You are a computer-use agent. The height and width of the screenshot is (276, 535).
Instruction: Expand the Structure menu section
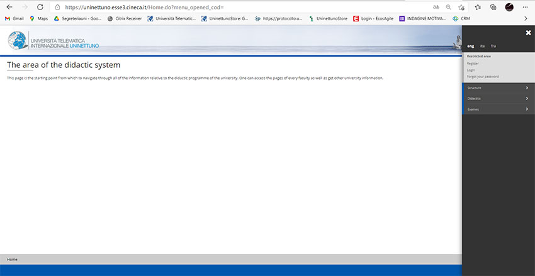pyautogui.click(x=498, y=88)
